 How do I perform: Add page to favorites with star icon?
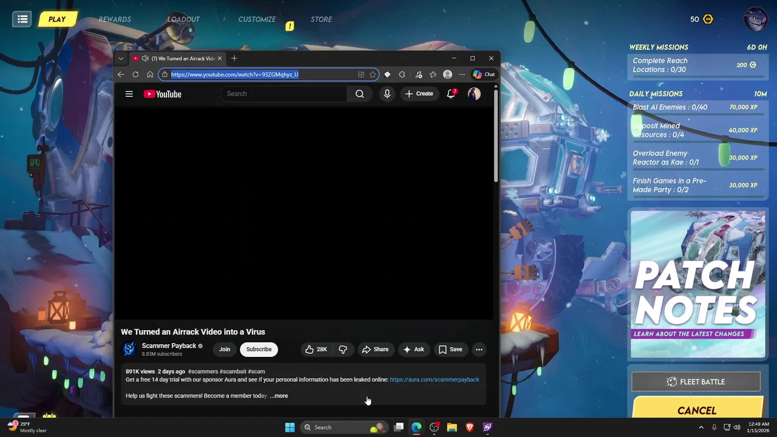[373, 75]
